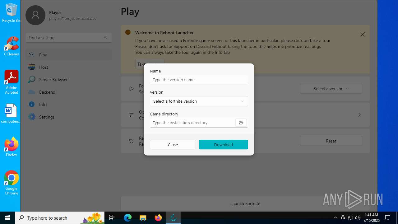
Task: Open the CCleaner desktop shortcut
Action: tap(11, 46)
